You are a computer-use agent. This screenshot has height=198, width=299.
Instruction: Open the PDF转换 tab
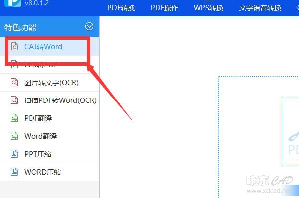(121, 8)
